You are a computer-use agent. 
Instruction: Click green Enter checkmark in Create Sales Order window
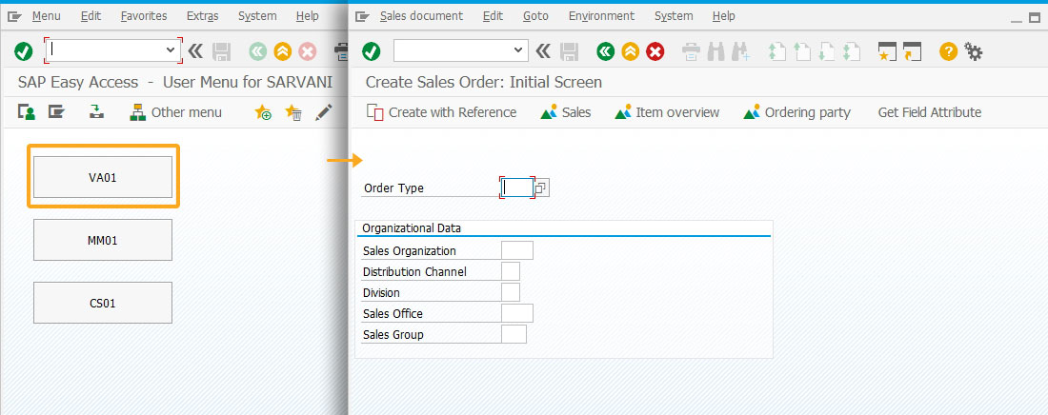click(x=371, y=50)
